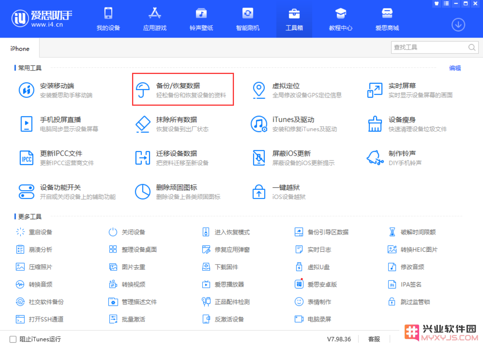Screen dimensions: 483x347
Task: Open 图片去重 tool
Action: click(x=127, y=267)
